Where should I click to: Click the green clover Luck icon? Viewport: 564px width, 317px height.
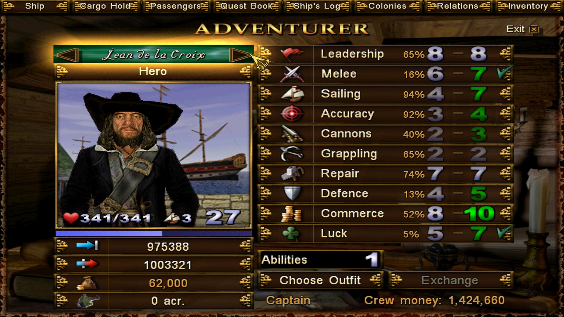tap(291, 234)
